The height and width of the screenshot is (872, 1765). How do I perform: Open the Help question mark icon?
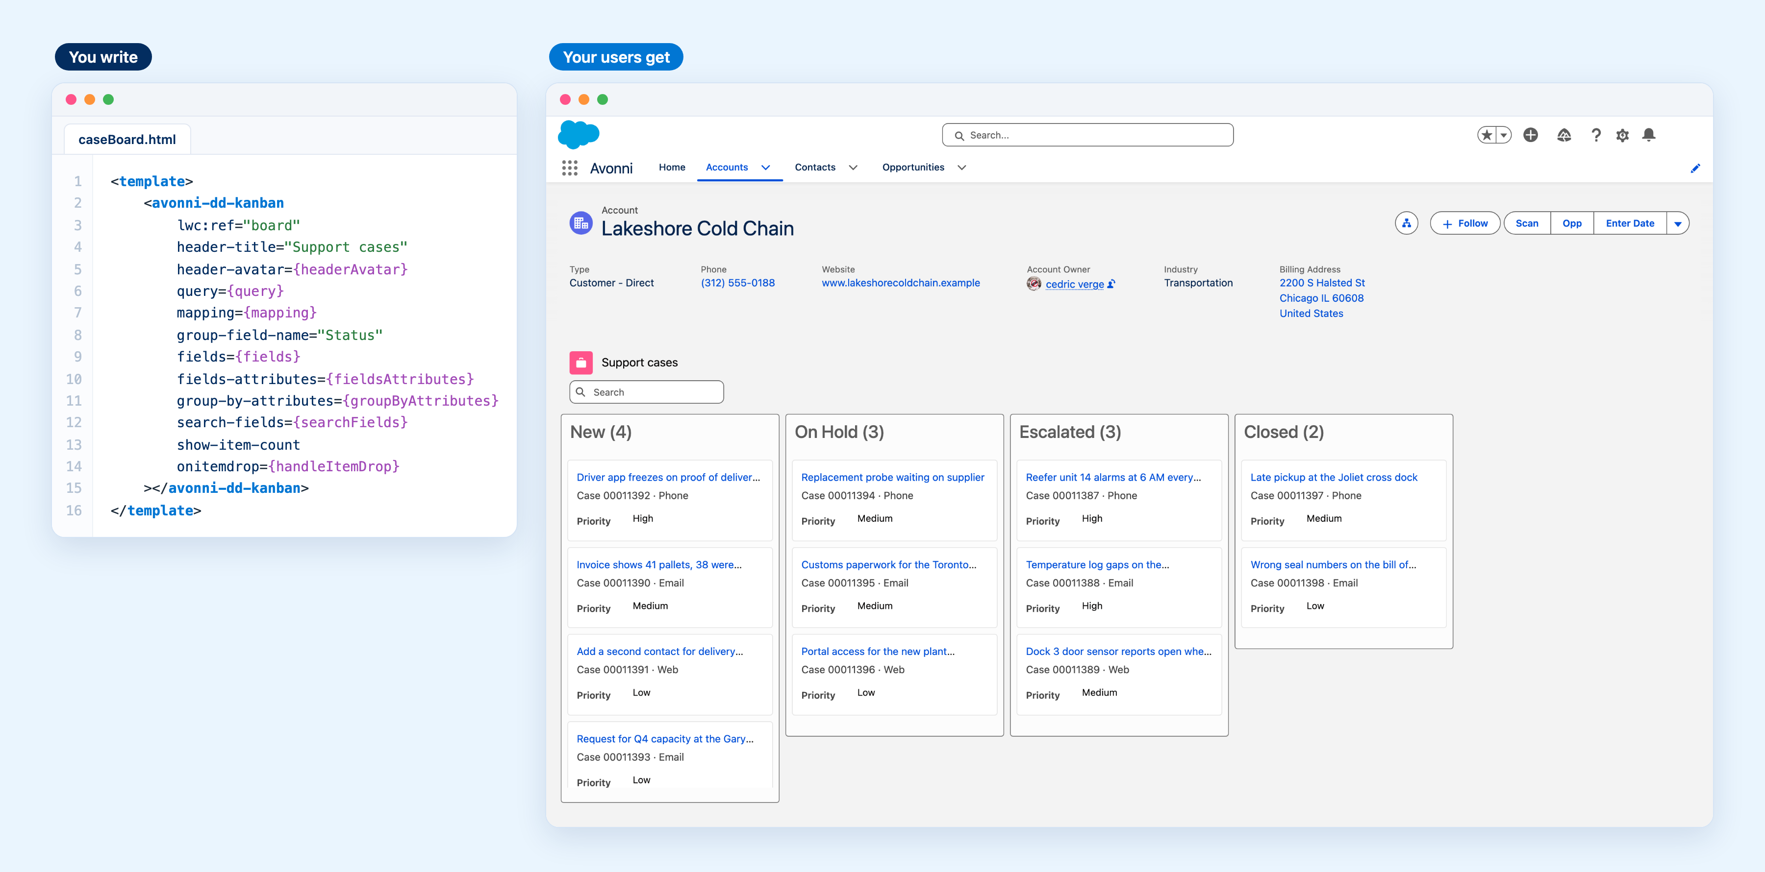point(1596,135)
